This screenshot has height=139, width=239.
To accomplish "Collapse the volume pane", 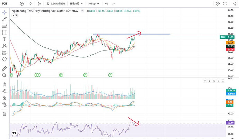I will tap(219, 81).
